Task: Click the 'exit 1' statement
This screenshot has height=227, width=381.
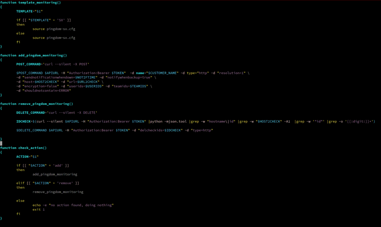Action: point(39,209)
